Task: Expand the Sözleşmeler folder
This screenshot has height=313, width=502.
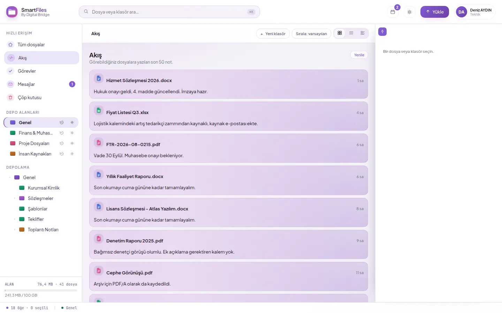Action: click(x=14, y=198)
